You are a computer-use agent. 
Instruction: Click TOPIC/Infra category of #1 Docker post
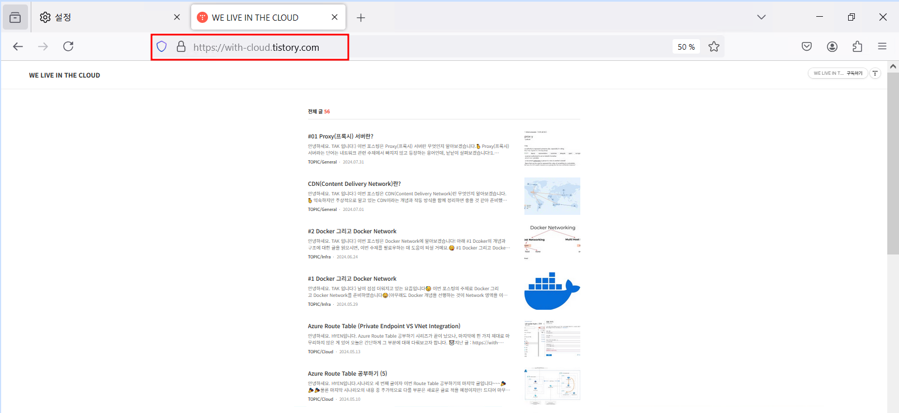tap(319, 304)
